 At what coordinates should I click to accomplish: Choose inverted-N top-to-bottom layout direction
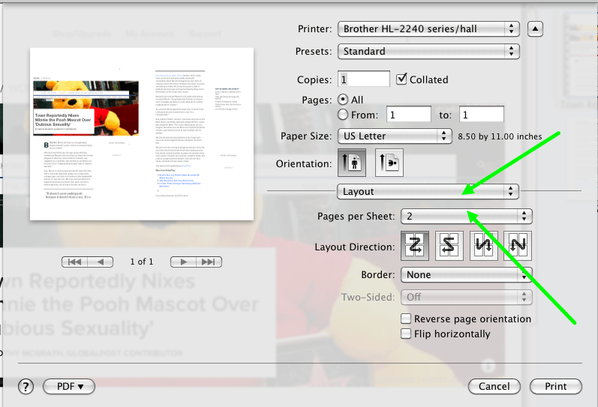coord(484,246)
